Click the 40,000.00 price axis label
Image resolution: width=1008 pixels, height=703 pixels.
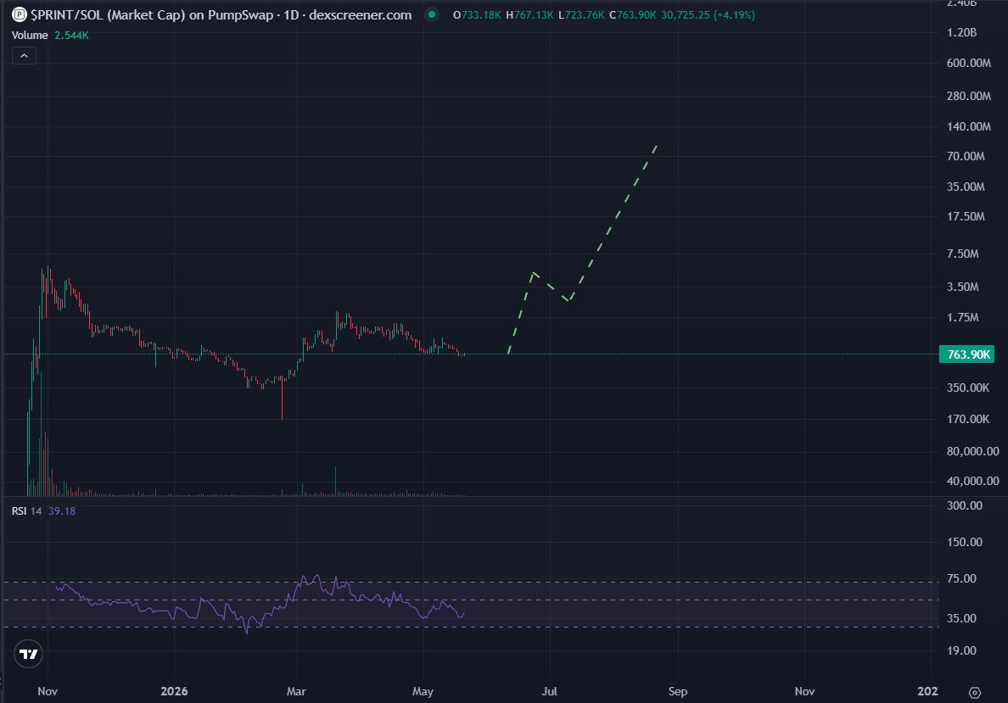tap(972, 482)
